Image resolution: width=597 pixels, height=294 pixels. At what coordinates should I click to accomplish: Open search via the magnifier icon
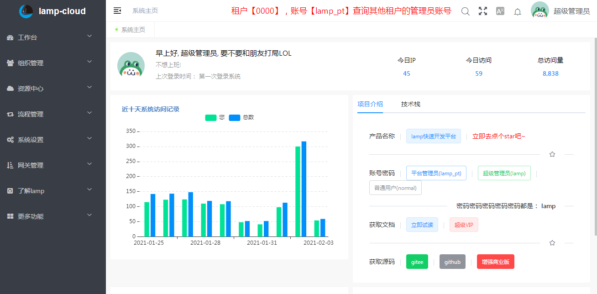click(465, 11)
